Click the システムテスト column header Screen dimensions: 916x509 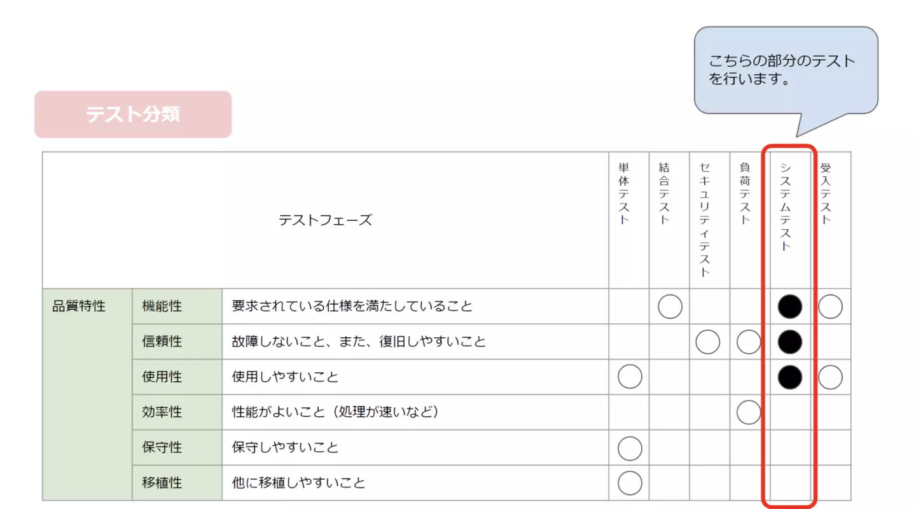786,206
